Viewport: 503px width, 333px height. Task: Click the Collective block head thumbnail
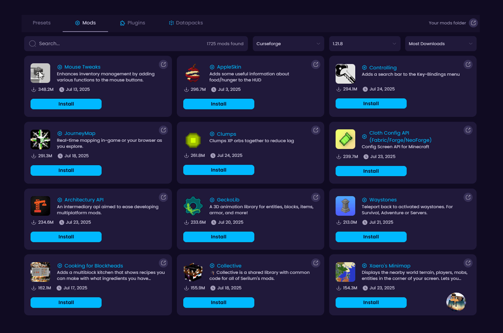(x=193, y=272)
